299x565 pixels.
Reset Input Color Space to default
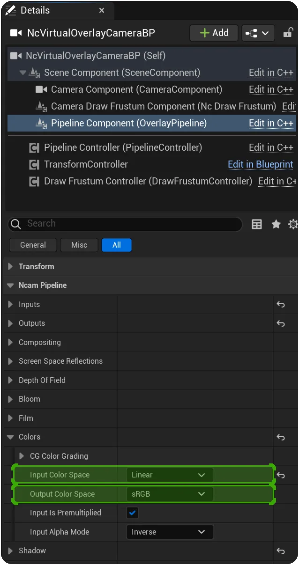pos(281,475)
